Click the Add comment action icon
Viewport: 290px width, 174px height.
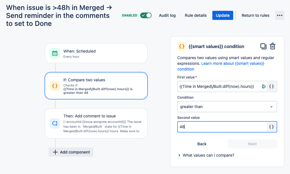55,123
